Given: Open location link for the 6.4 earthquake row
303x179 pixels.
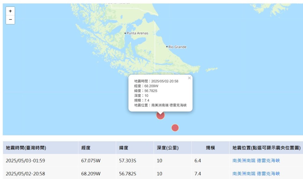Looking at the screenshot, I should [x=256, y=161].
